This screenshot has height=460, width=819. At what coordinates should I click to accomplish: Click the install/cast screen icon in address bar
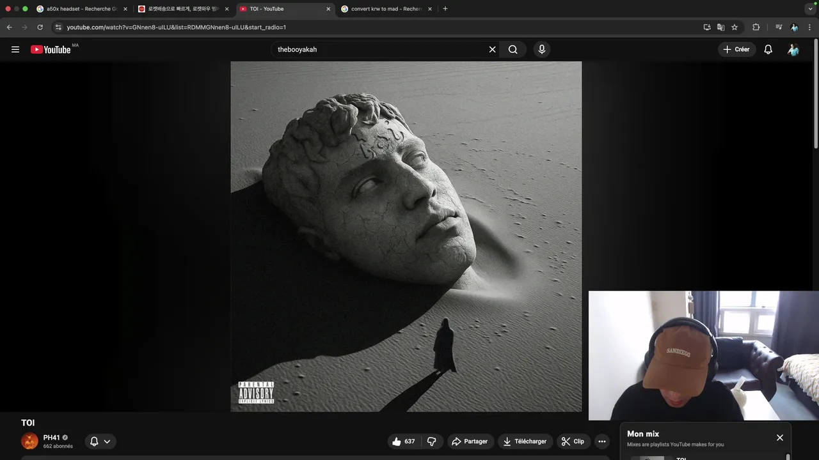pyautogui.click(x=707, y=27)
